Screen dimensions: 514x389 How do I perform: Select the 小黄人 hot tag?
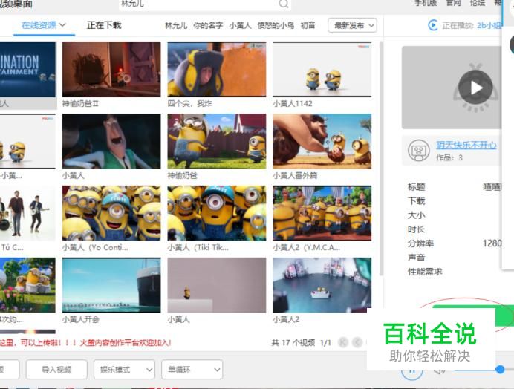coord(240,25)
